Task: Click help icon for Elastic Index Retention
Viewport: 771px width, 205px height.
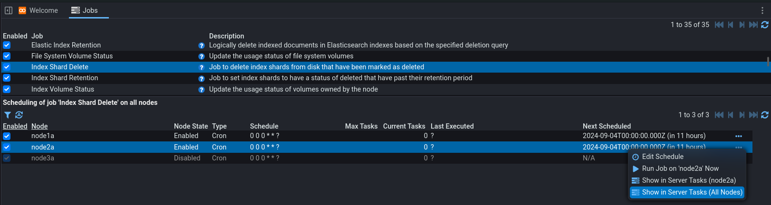Action: 201,46
